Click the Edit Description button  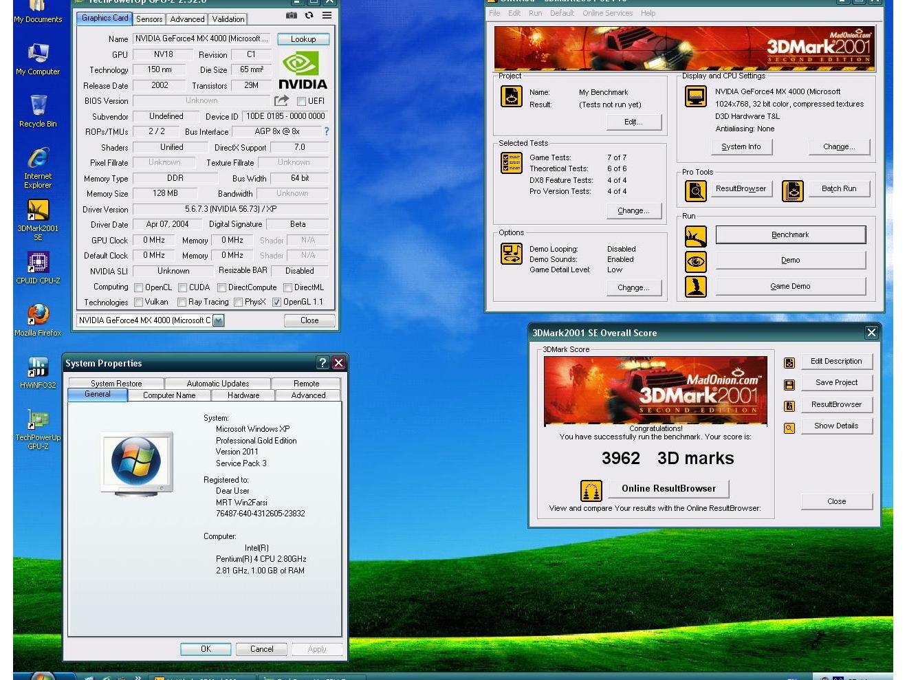[x=836, y=362]
